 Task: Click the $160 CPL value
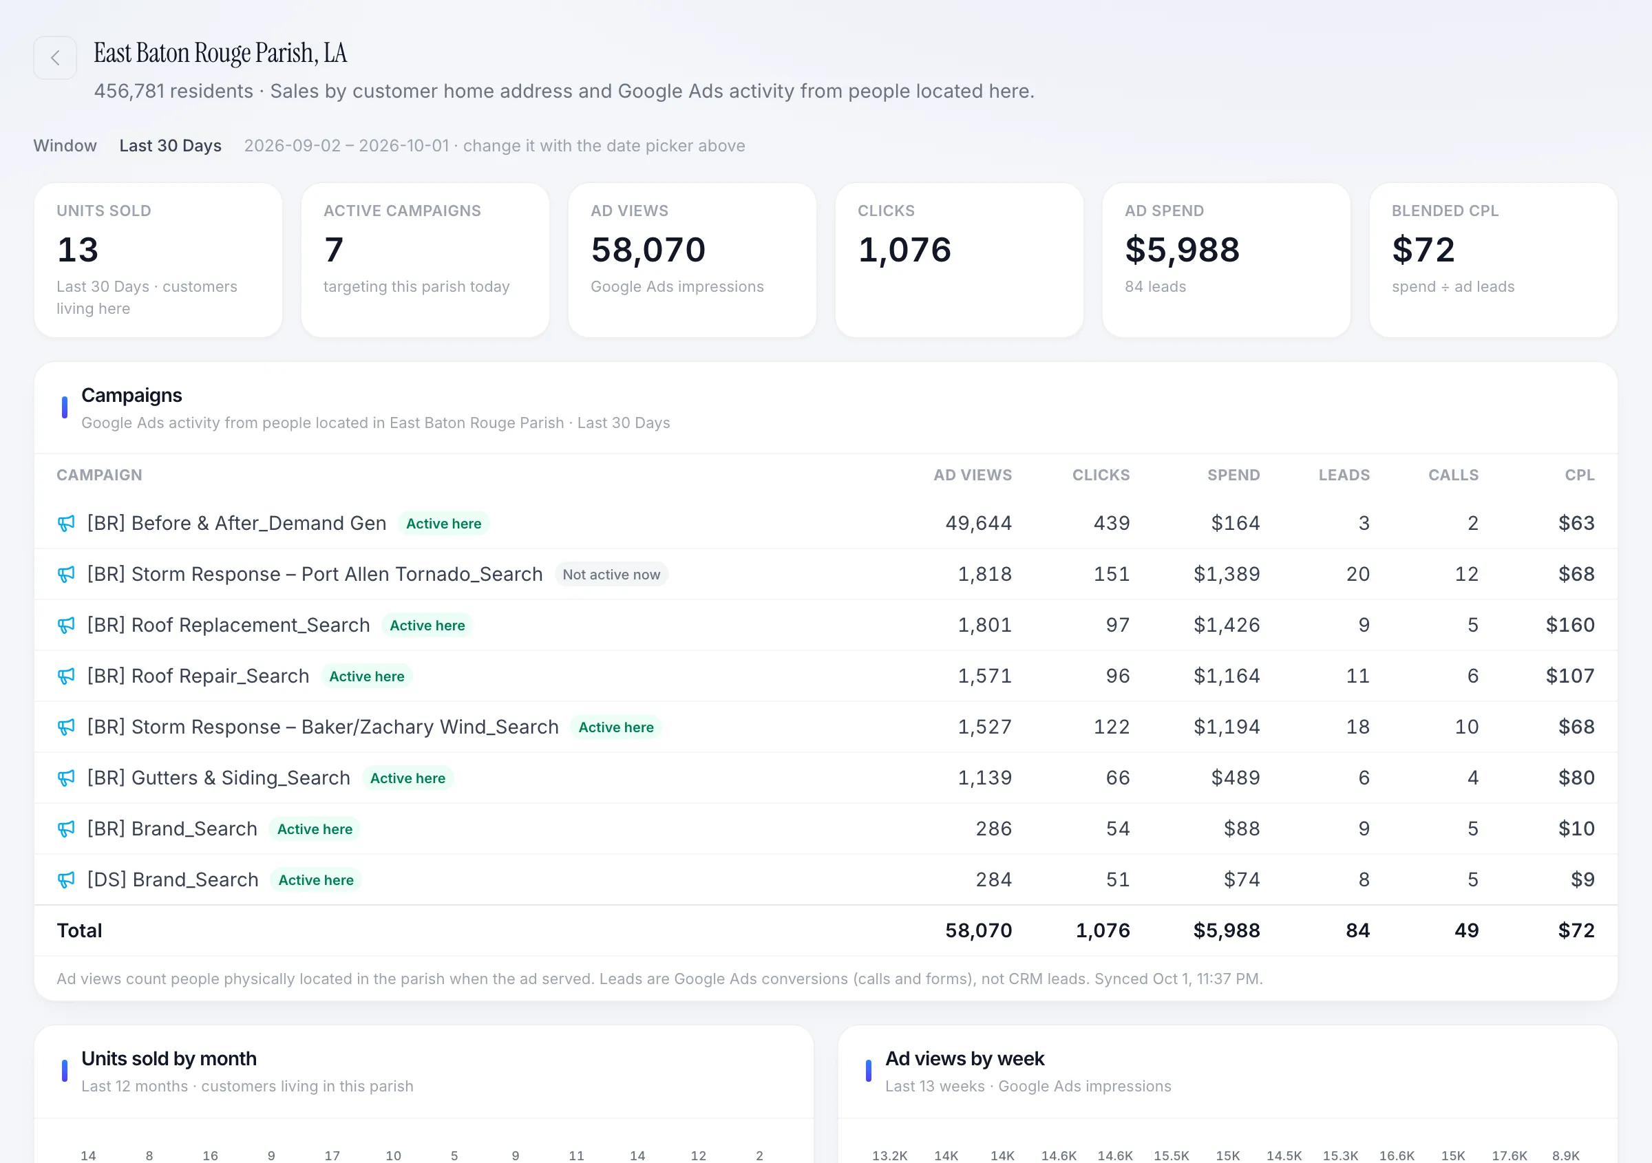tap(1570, 626)
